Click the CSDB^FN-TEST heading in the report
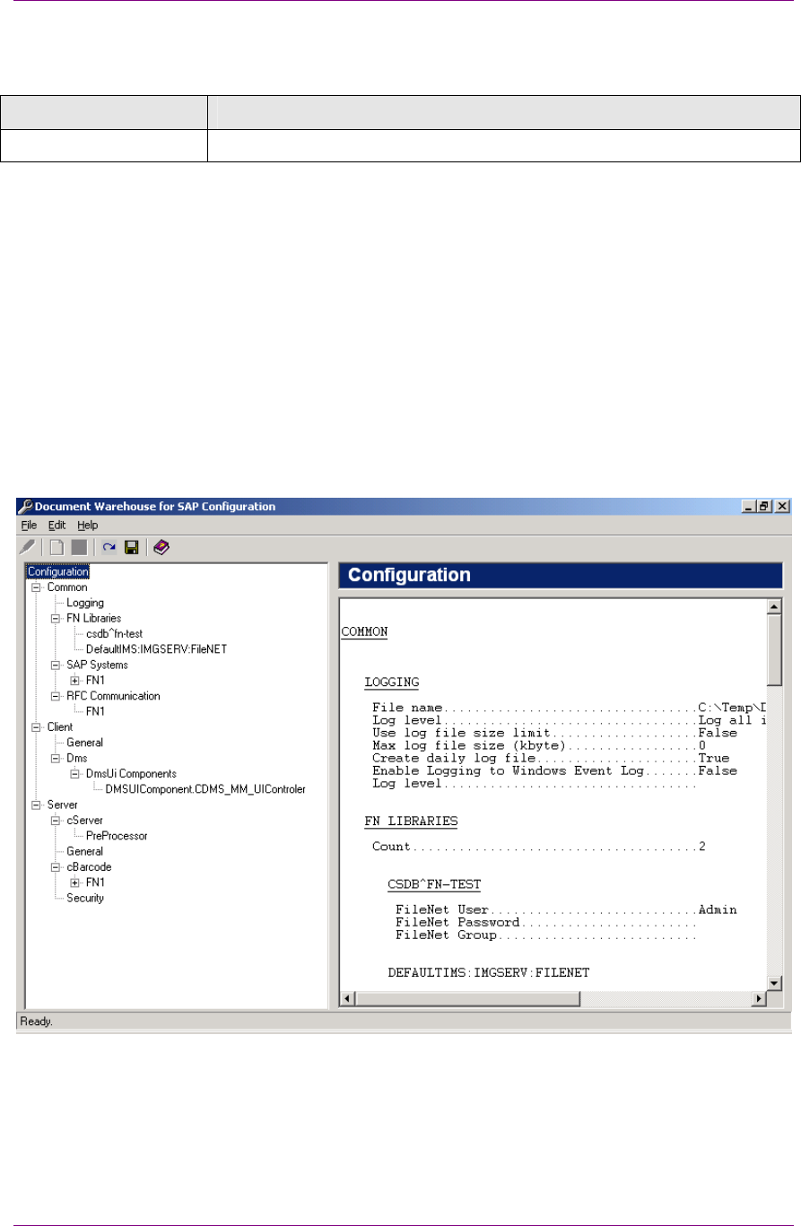Image resolution: width=801 pixels, height=1226 pixels. (x=434, y=884)
